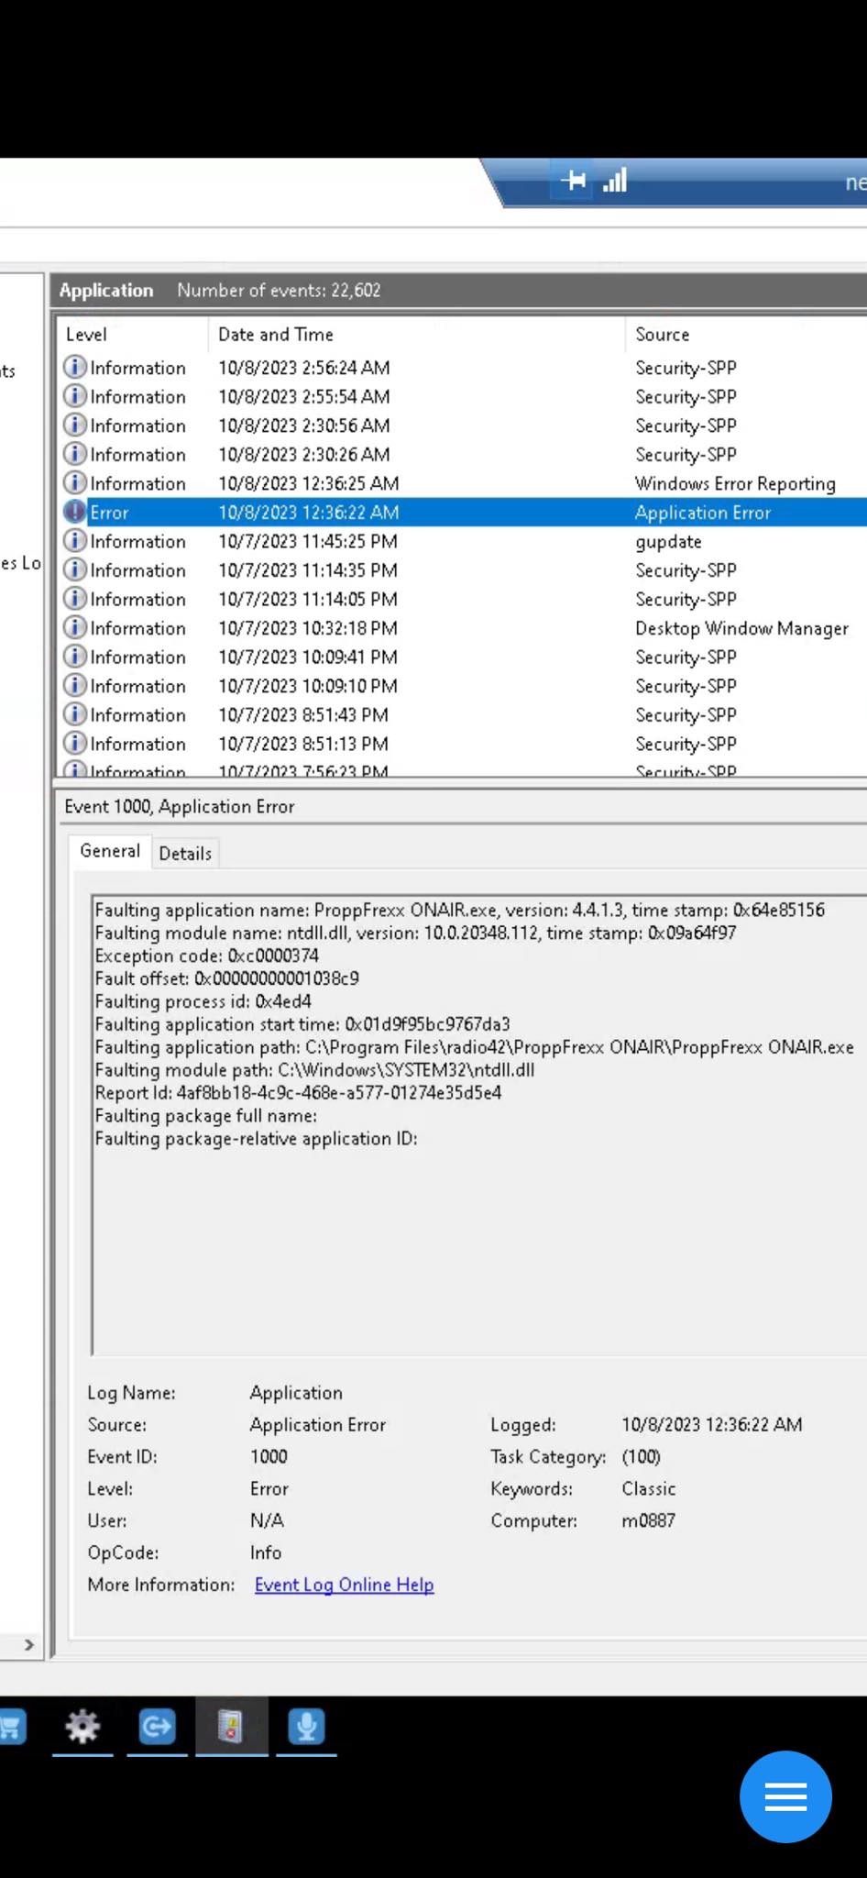Viewport: 867px width, 1878px height.
Task: Sort by Date and Time column header
Action: (275, 335)
